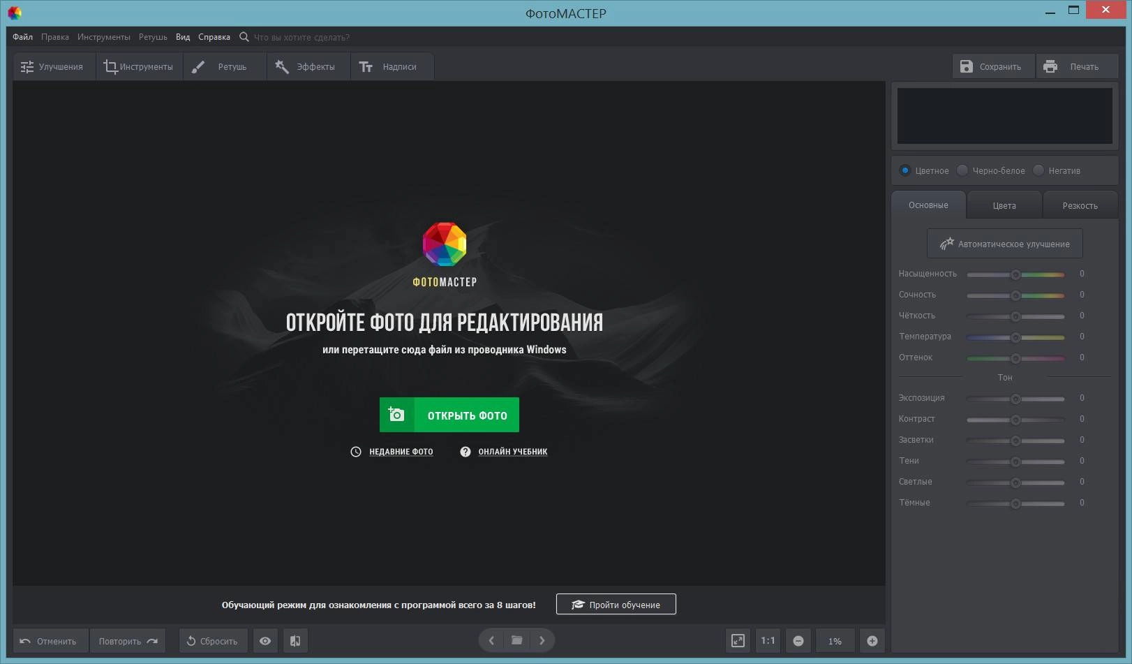The height and width of the screenshot is (664, 1132).
Task: Click the histogram preview panel
Action: [1004, 116]
